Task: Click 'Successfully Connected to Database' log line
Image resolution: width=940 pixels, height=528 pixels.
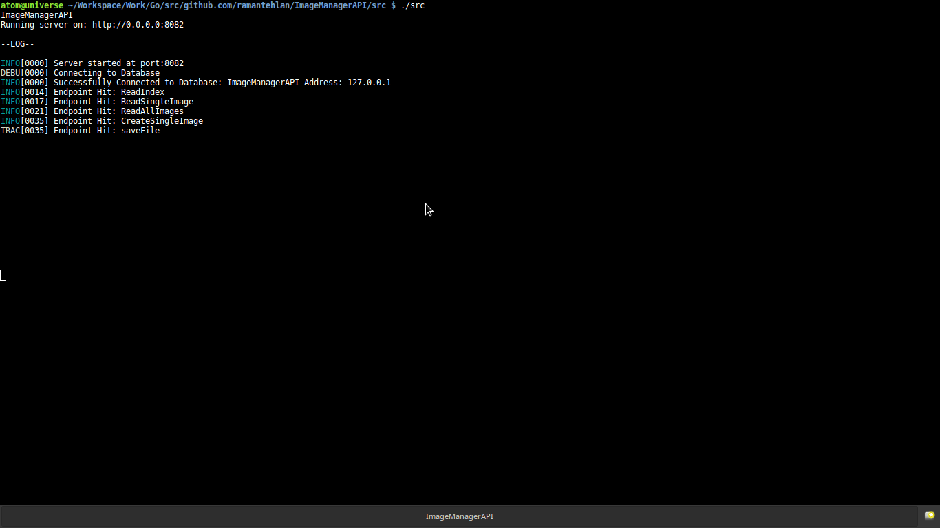Action: point(195,82)
